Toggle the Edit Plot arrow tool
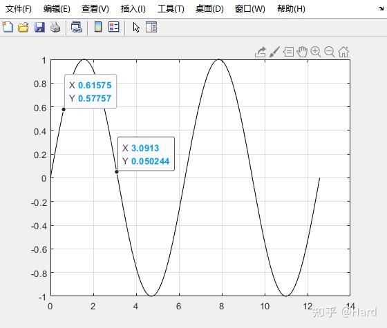This screenshot has width=387, height=328. point(136,27)
